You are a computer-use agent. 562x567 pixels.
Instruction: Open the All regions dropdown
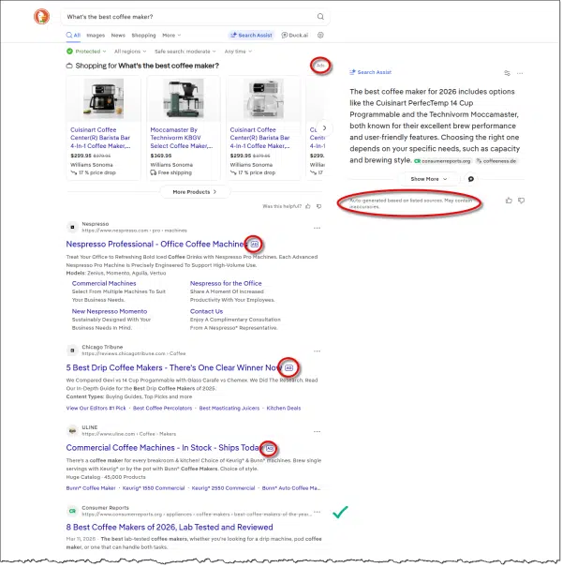[x=130, y=52]
